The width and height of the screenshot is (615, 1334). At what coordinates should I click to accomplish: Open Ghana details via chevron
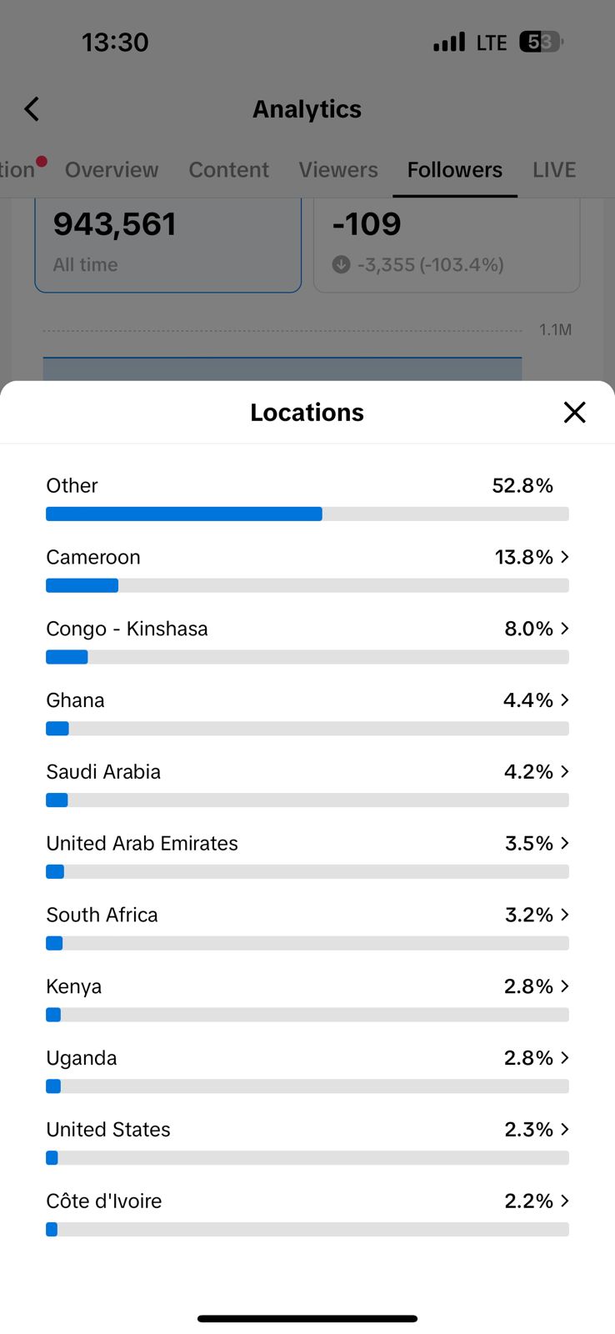tap(565, 700)
